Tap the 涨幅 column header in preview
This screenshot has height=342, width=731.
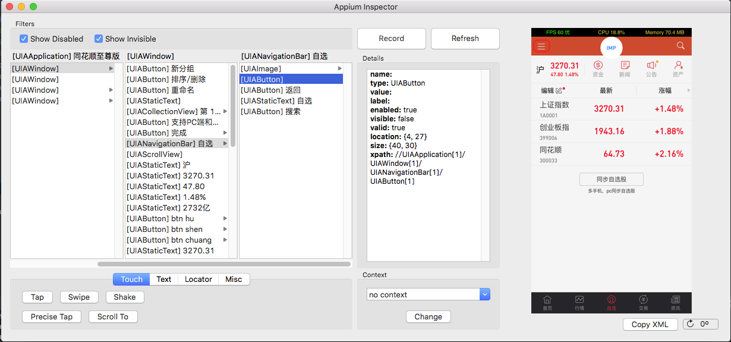point(665,90)
